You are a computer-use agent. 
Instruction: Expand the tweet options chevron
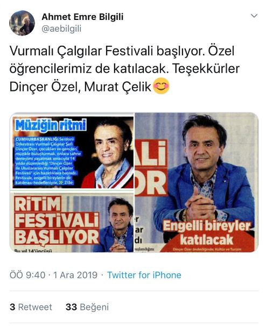[254, 16]
